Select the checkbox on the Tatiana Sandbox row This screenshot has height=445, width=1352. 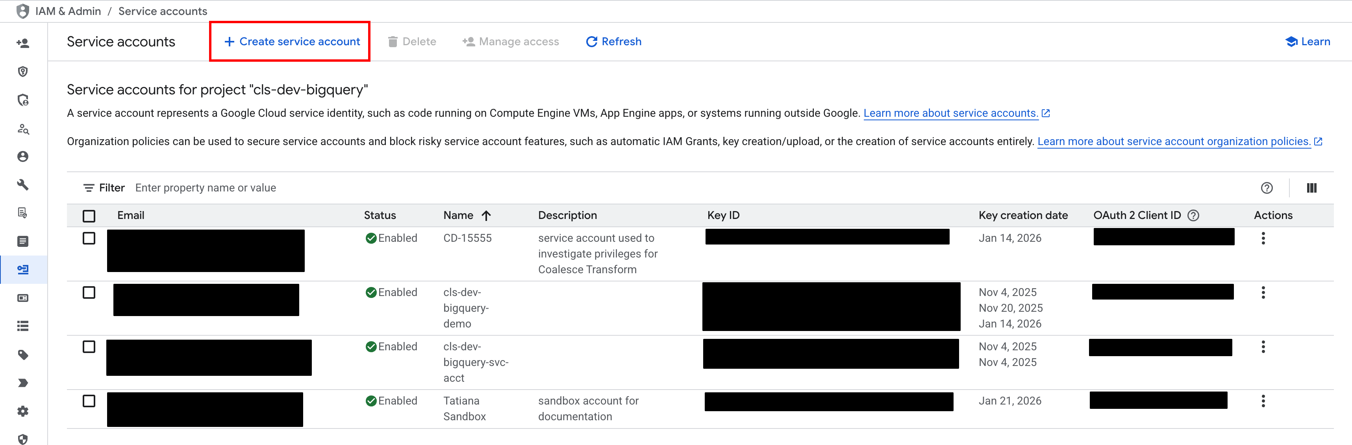pyautogui.click(x=89, y=401)
